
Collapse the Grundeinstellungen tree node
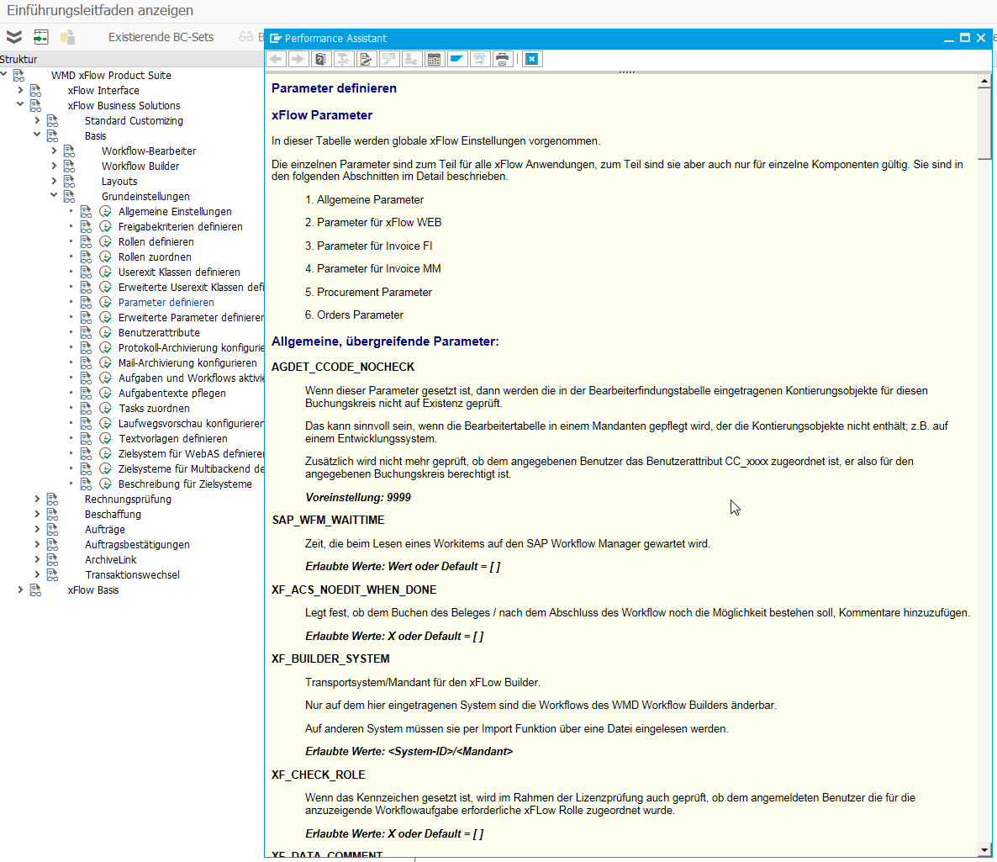click(x=55, y=197)
